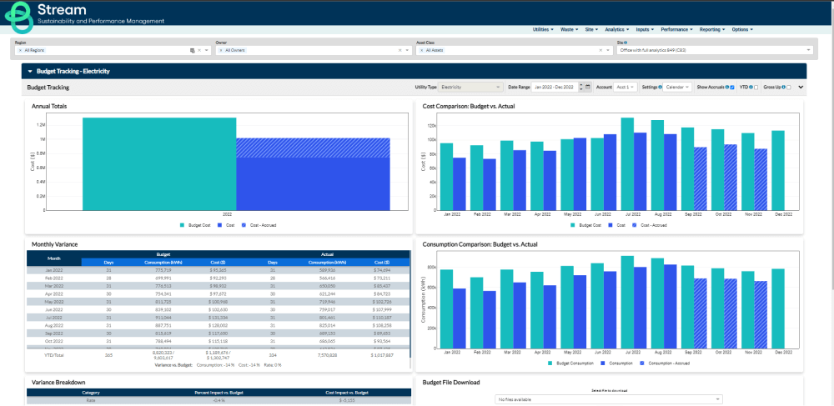Toggle Budget Cost legend in Annual Totals
Screen dimensions: 834x406
point(196,225)
